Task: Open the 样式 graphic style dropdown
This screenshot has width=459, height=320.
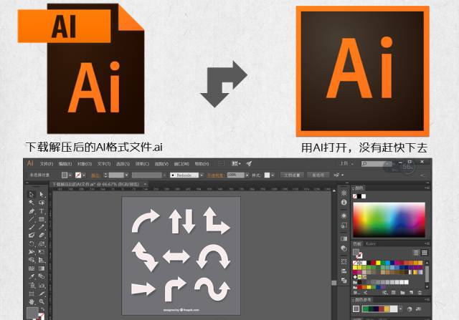Action: [273, 175]
